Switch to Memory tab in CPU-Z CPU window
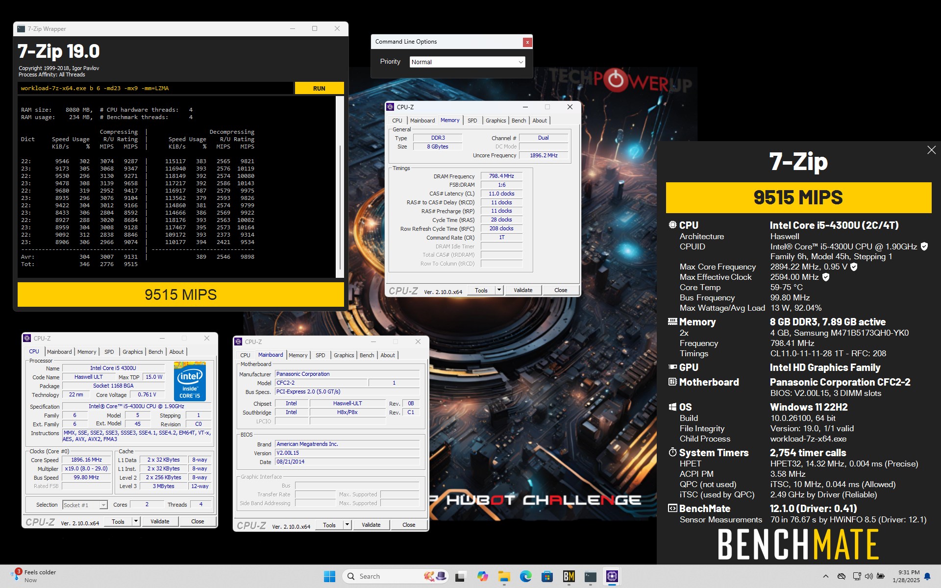941x588 pixels. [x=87, y=352]
